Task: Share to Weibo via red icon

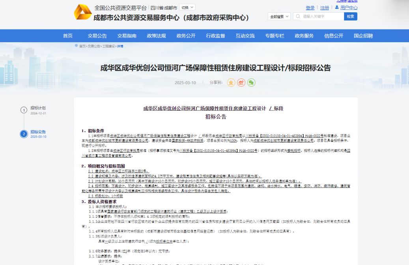Action: (x=241, y=82)
